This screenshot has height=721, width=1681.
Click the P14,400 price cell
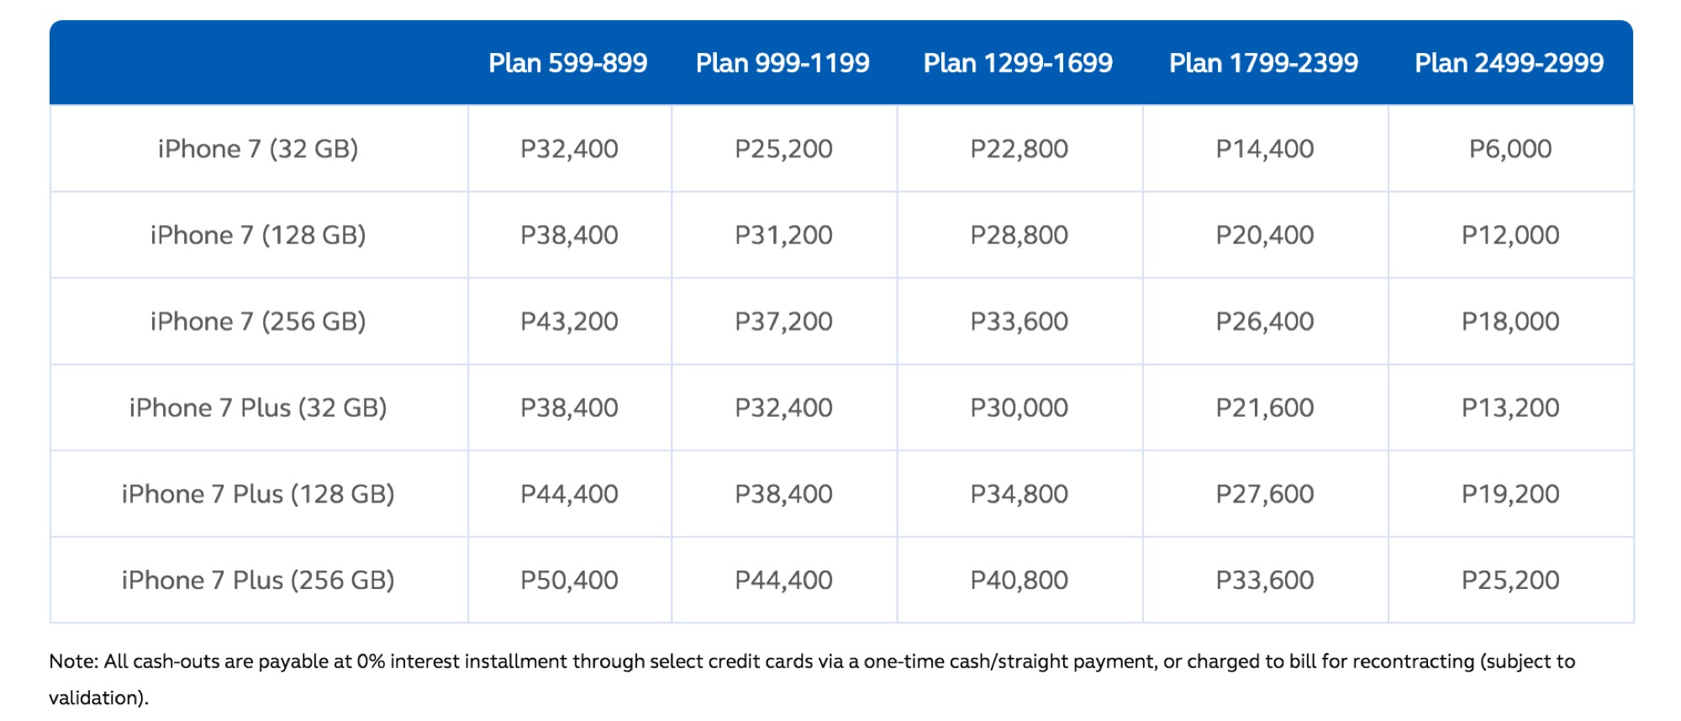pos(1265,149)
